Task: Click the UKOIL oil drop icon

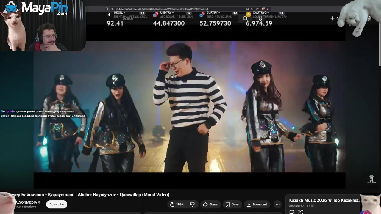Action: pyautogui.click(x=109, y=14)
